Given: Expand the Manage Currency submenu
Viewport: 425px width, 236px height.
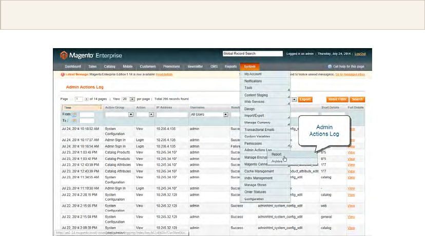Looking at the screenshot, I should tap(288, 124).
